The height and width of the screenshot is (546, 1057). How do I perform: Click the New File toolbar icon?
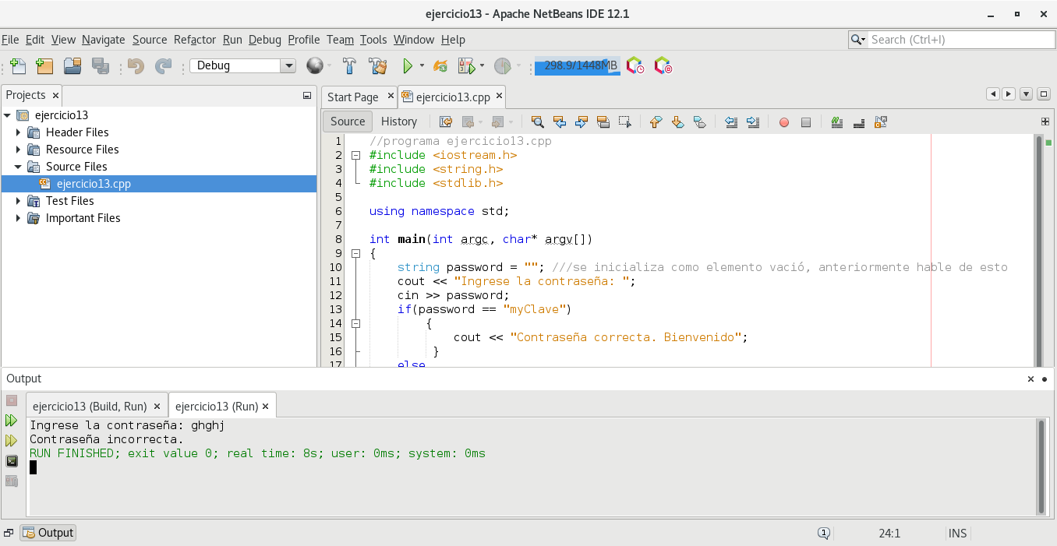(x=17, y=66)
